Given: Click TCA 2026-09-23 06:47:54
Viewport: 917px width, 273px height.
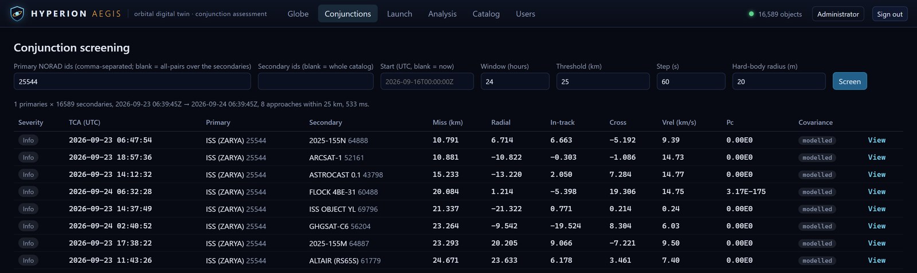Looking at the screenshot, I should (110, 140).
